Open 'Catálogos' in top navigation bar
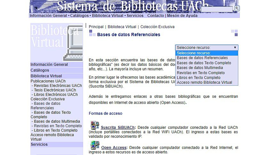This screenshot has height=155, width=276. point(79,16)
